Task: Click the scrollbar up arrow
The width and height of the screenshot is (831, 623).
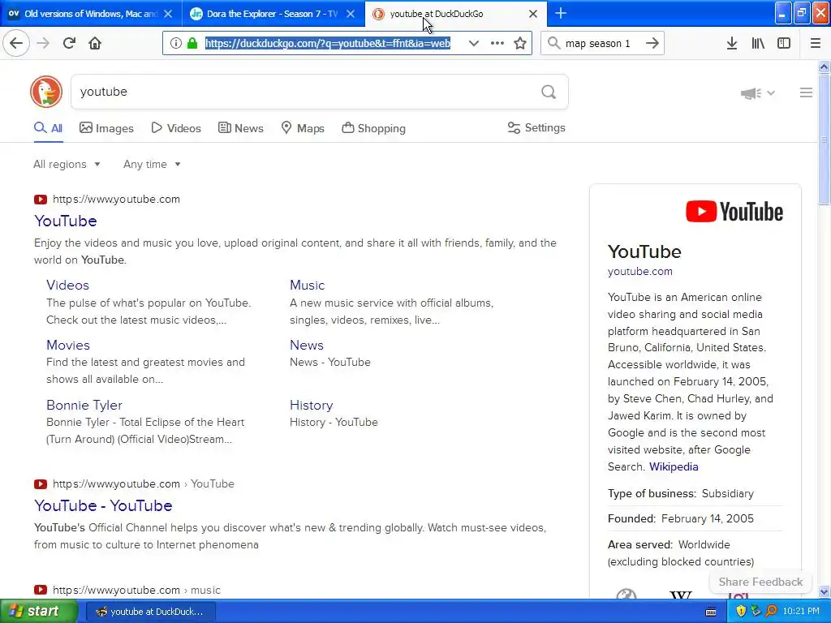Action: point(824,67)
